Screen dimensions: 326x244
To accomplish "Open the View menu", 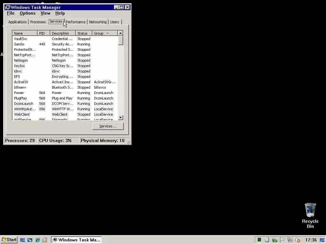I will (45, 13).
